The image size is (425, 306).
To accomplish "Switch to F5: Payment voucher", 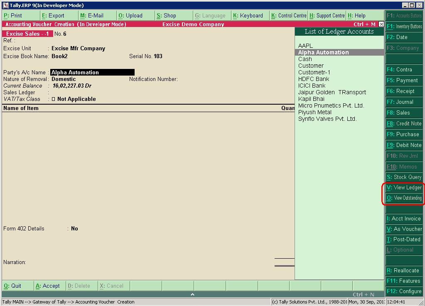I will [404, 81].
